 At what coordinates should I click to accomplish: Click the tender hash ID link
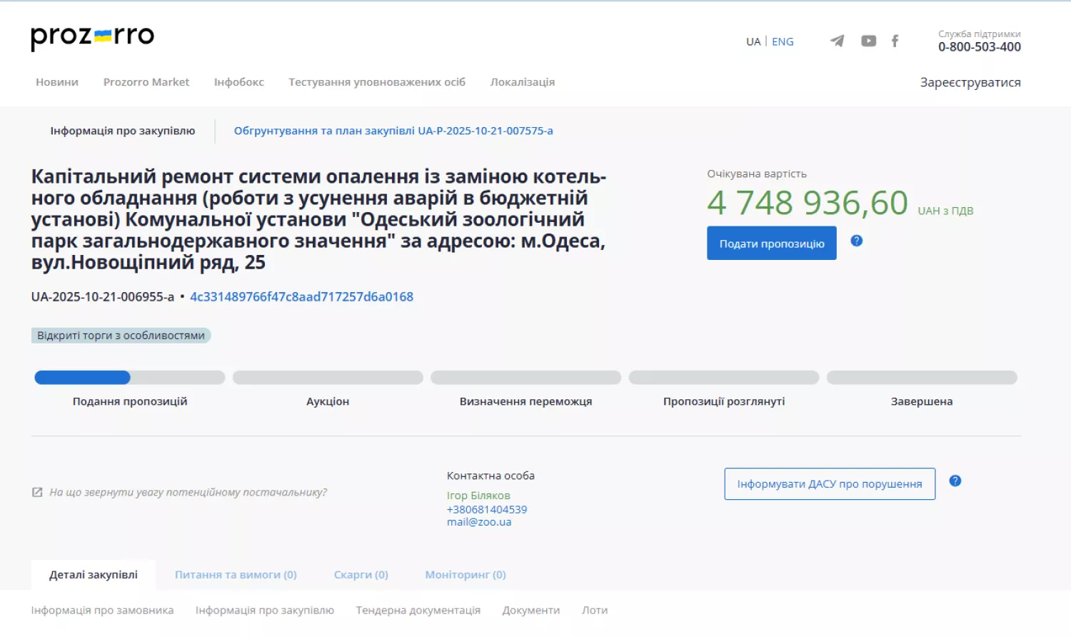coord(301,297)
